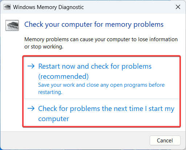This screenshot has height=150, width=186.
Task: Click the word computer in the second option
Action: (x=54, y=119)
